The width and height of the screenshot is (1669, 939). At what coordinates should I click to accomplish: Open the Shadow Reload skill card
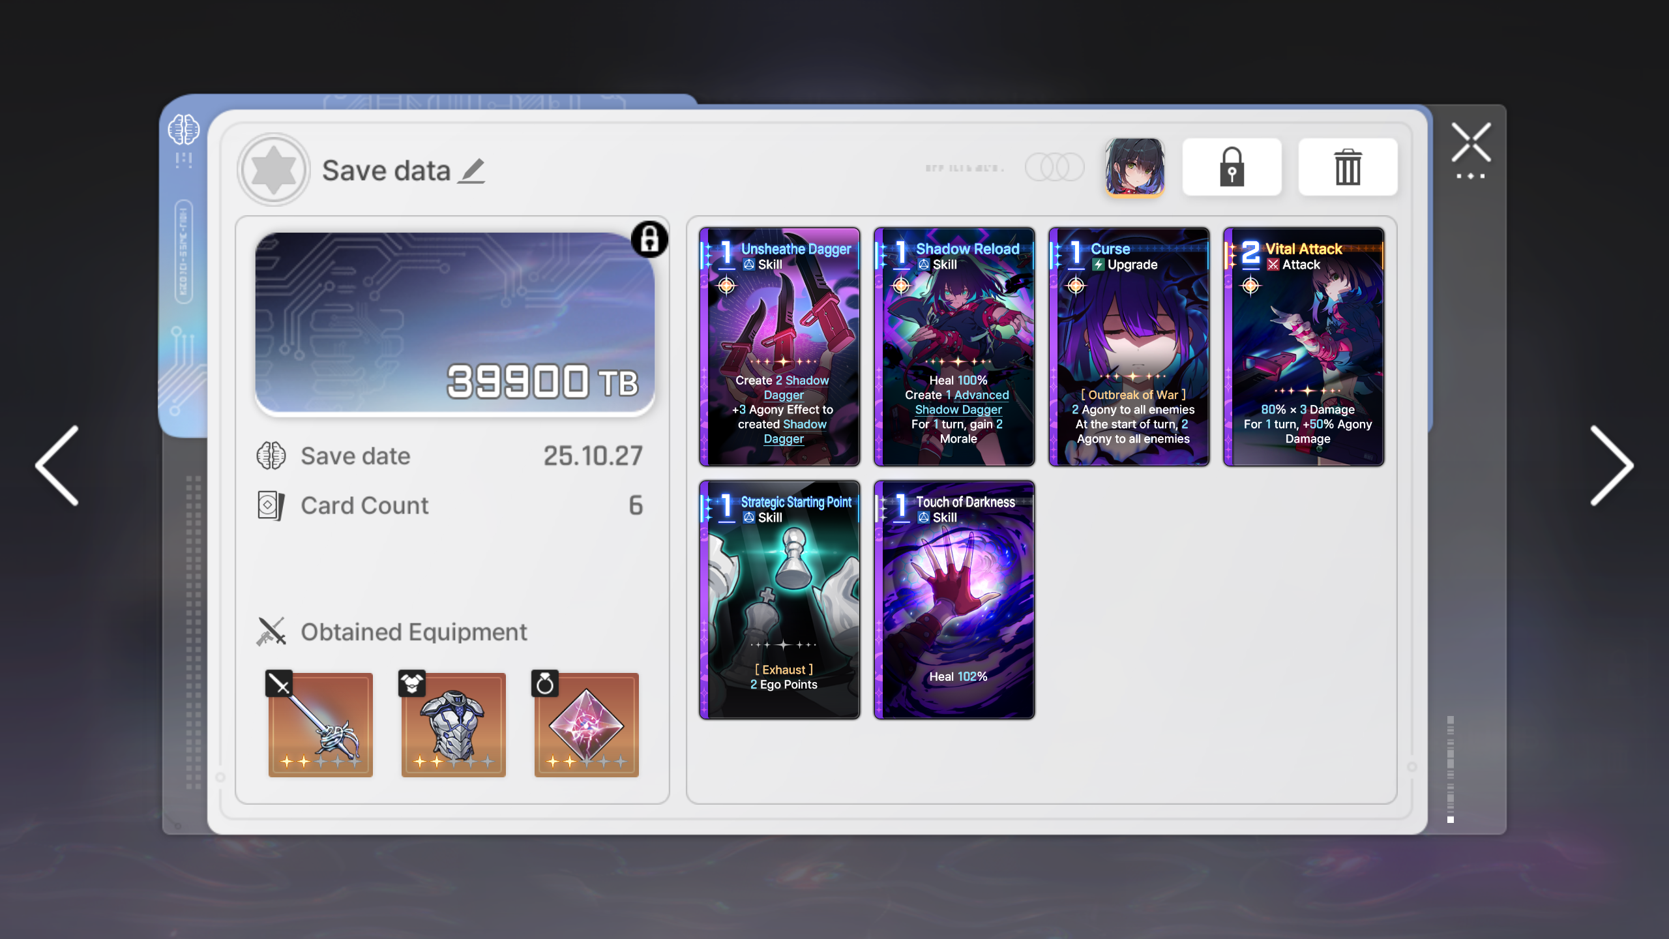click(x=954, y=347)
